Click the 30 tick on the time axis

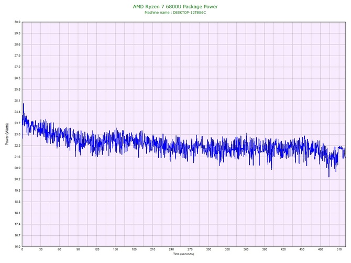click(41, 249)
